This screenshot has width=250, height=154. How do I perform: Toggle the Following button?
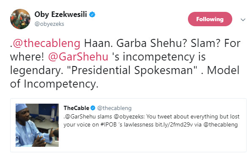point(210,19)
